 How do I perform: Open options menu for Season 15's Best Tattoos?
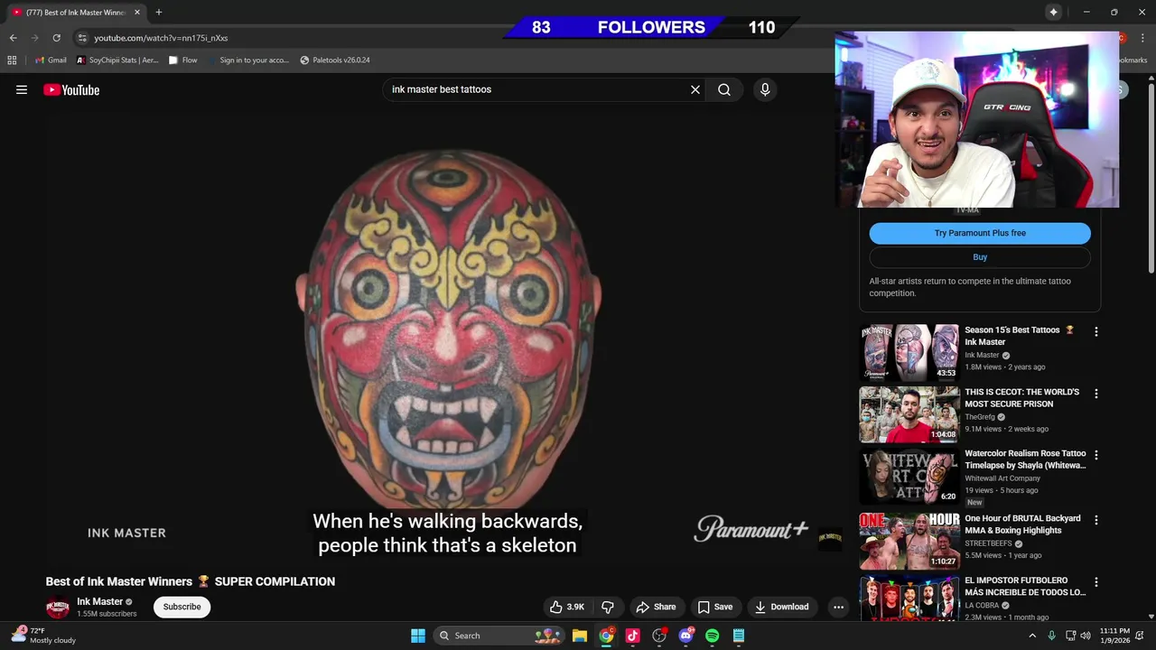pyautogui.click(x=1096, y=332)
